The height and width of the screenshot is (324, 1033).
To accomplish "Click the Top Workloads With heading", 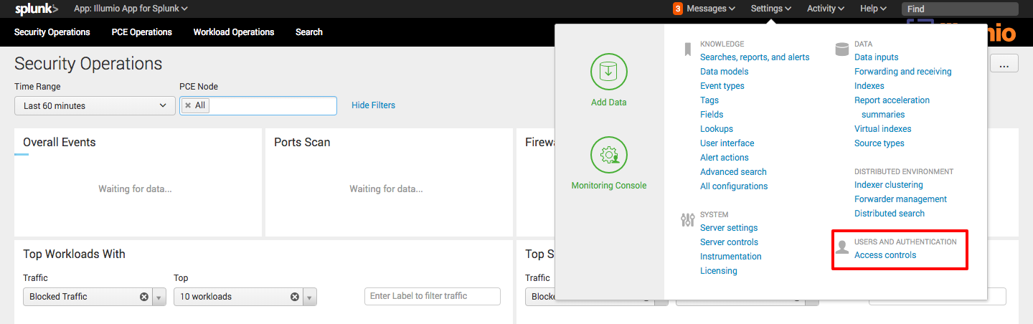I will click(x=74, y=254).
